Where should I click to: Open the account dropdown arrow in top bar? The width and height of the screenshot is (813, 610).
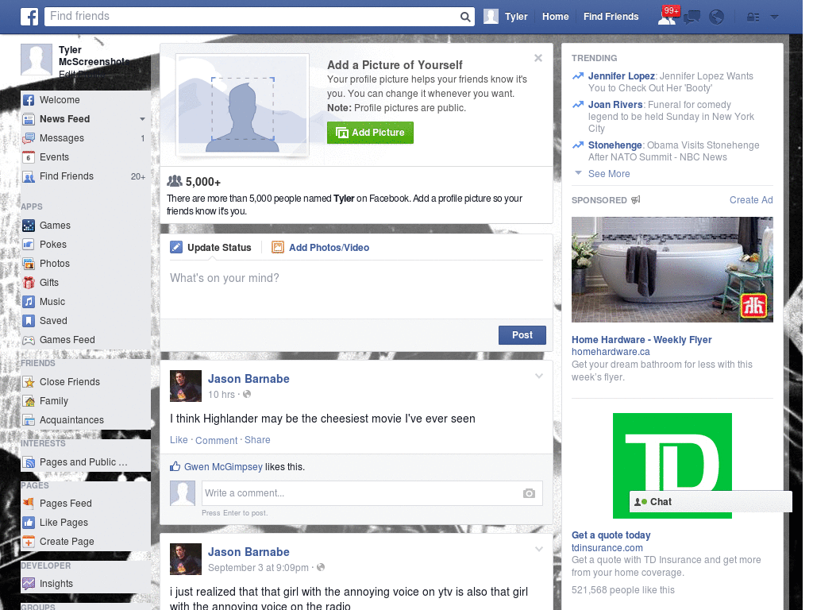(x=775, y=17)
